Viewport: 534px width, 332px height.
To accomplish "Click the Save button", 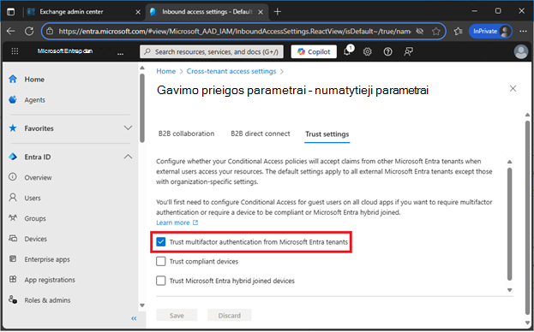I will 177,316.
